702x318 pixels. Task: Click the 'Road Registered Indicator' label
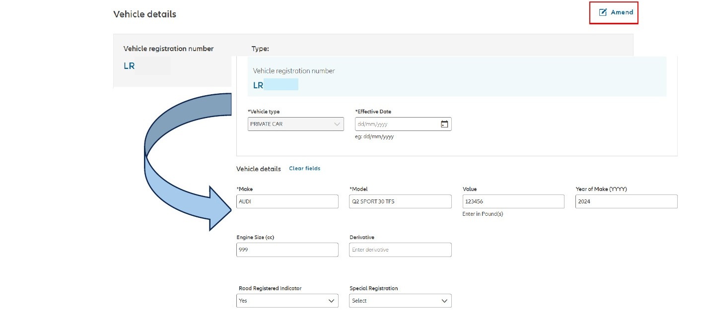270,289
